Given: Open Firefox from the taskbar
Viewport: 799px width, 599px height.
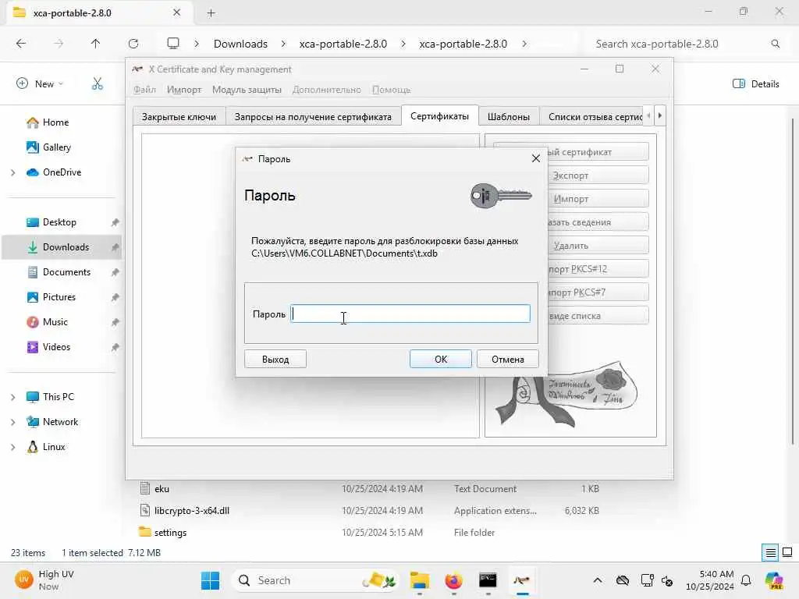Looking at the screenshot, I should click(x=453, y=580).
